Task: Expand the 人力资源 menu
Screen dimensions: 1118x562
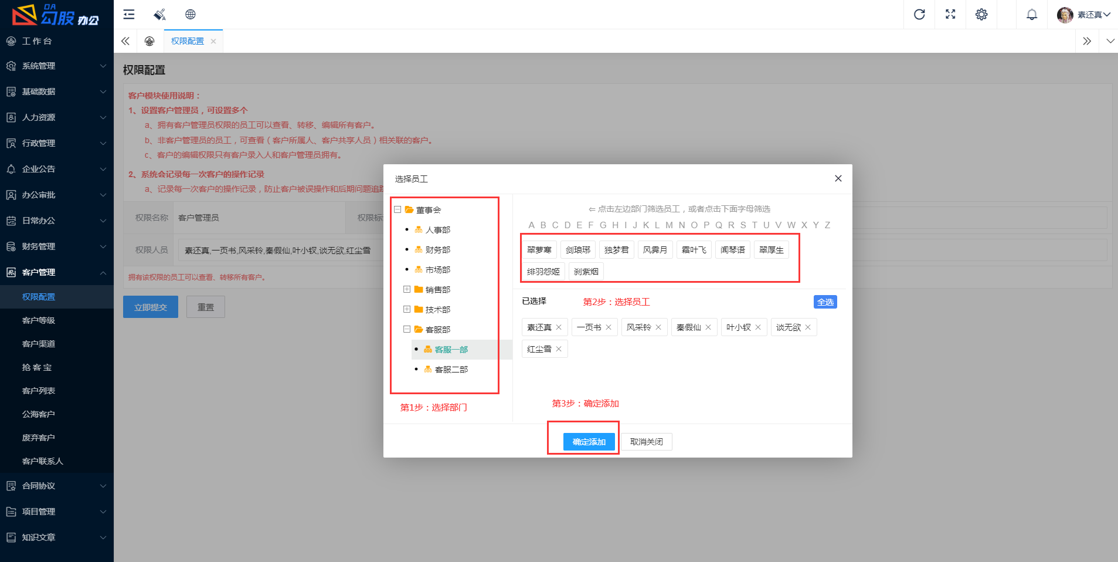Action: tap(57, 117)
